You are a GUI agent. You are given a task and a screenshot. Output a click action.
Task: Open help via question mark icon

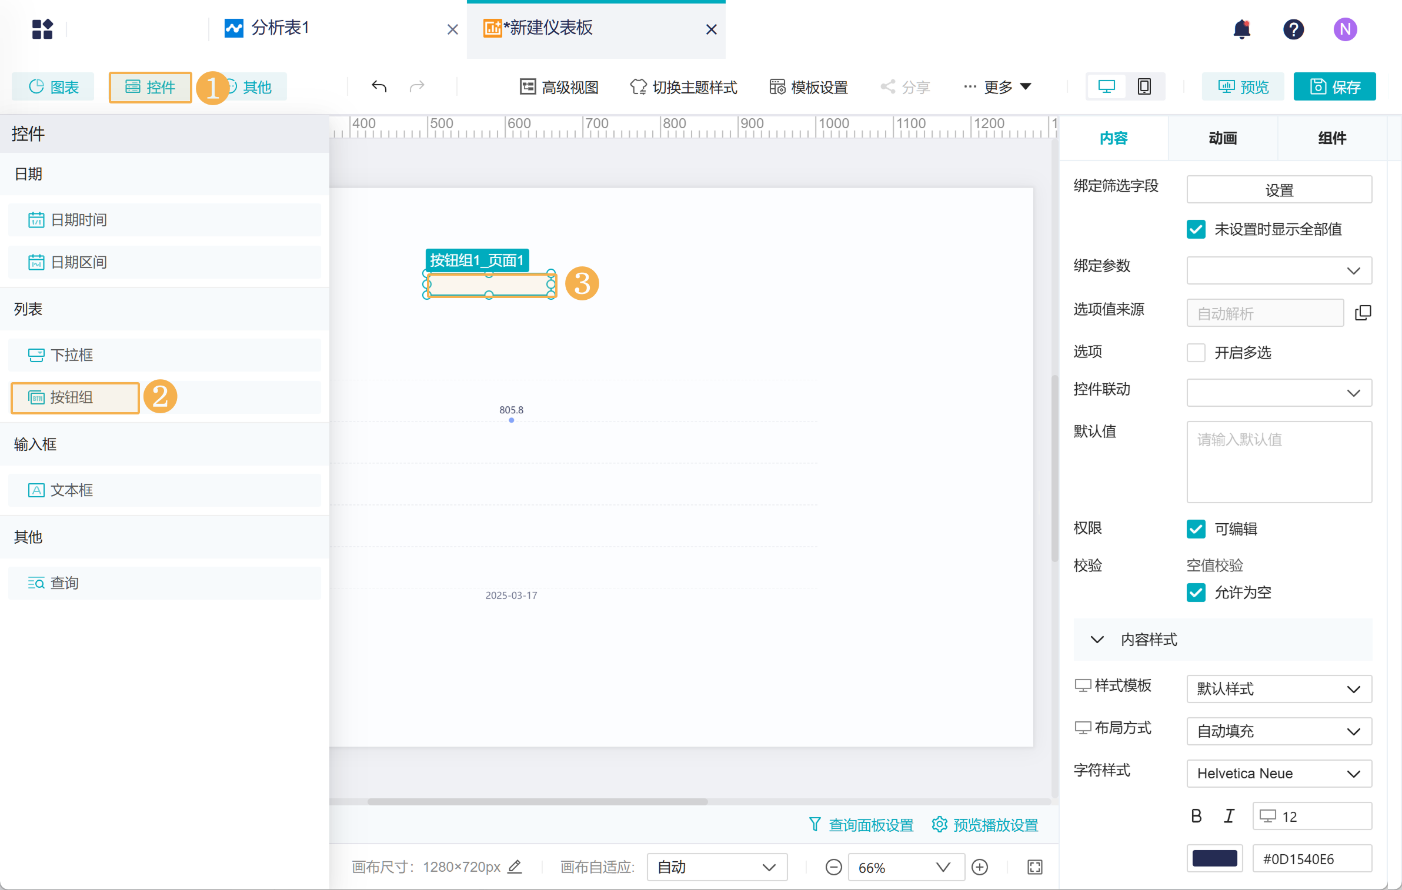[1293, 29]
